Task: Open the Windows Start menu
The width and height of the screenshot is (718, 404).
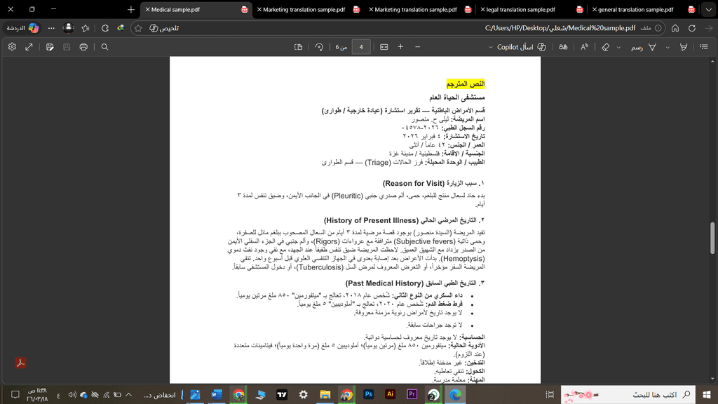Action: [707, 394]
